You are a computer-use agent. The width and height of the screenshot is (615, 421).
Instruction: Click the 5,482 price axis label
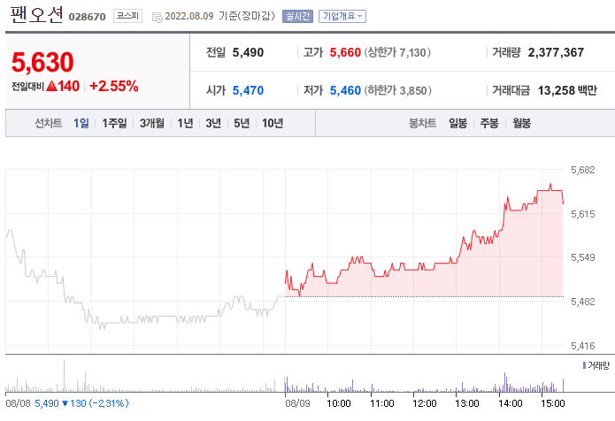coord(583,302)
